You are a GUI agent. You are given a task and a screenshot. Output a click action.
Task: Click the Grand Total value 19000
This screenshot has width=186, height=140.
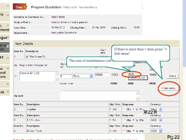[152, 83]
